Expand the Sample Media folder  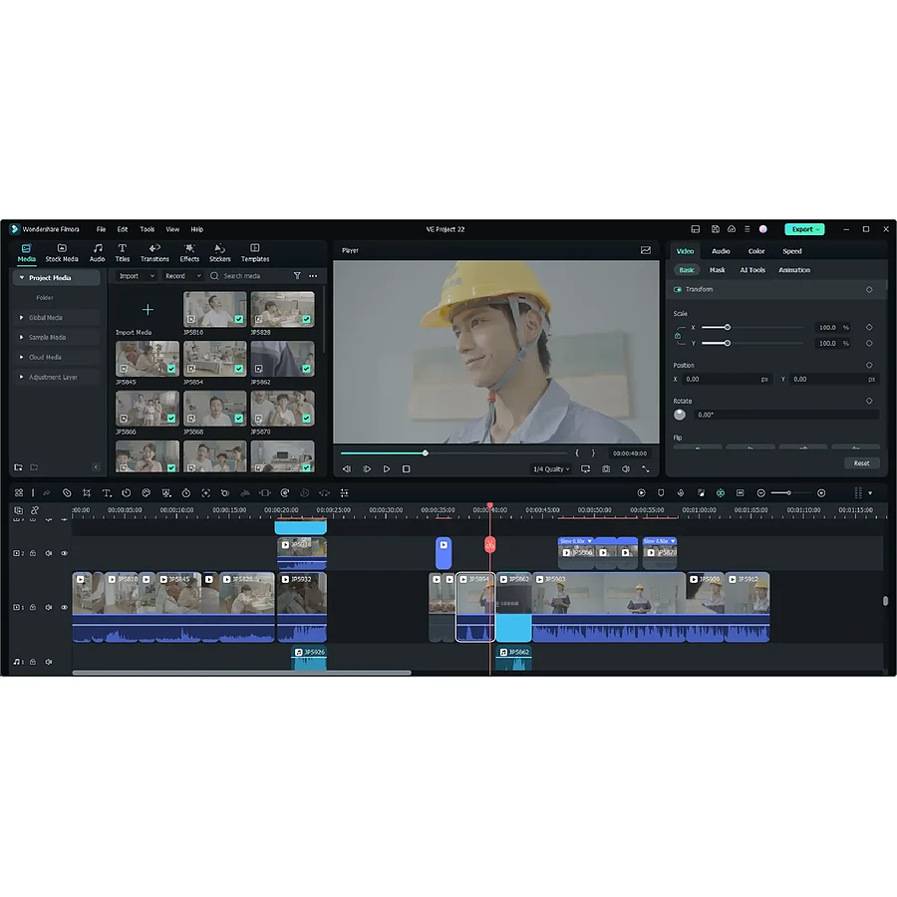point(22,338)
